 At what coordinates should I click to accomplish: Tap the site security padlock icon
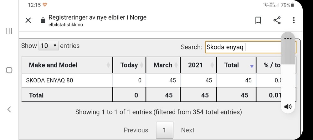point(43,21)
